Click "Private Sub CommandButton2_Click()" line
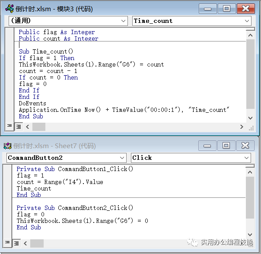This screenshot has height=254, width=261. (x=75, y=208)
